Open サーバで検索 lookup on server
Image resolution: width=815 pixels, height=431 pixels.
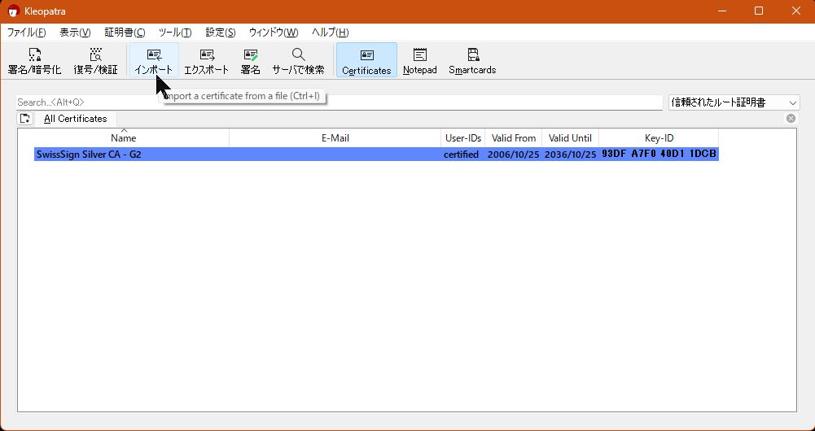click(298, 60)
